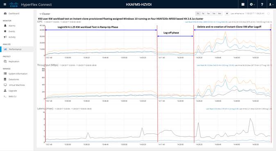Image resolution: width=276 pixels, height=151 pixels.
Task: Open System Information page
Action: (x=18, y=74)
